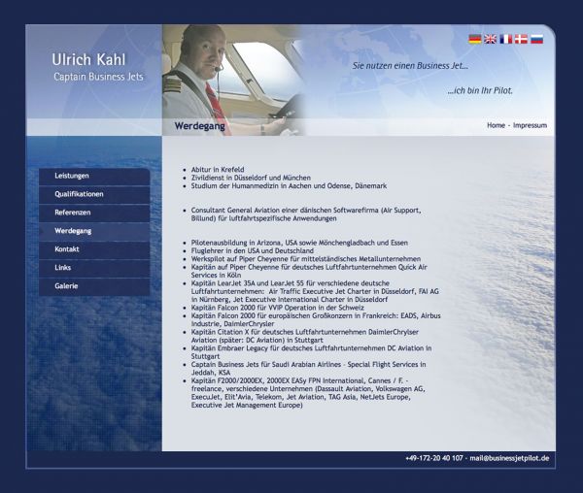Navigate to the Kontakt page

(94, 249)
